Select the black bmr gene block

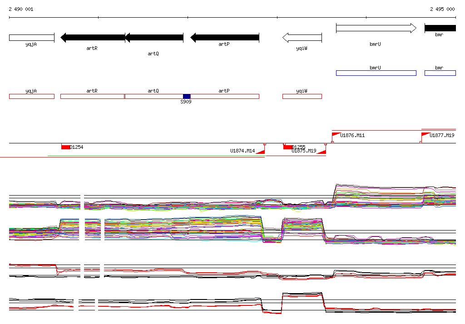(440, 28)
